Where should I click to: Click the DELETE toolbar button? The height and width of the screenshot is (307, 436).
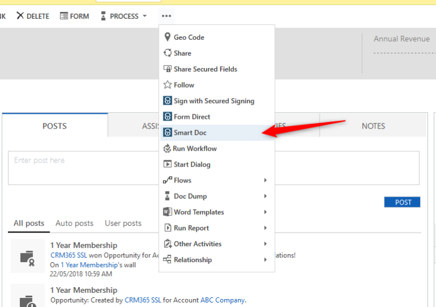(33, 16)
